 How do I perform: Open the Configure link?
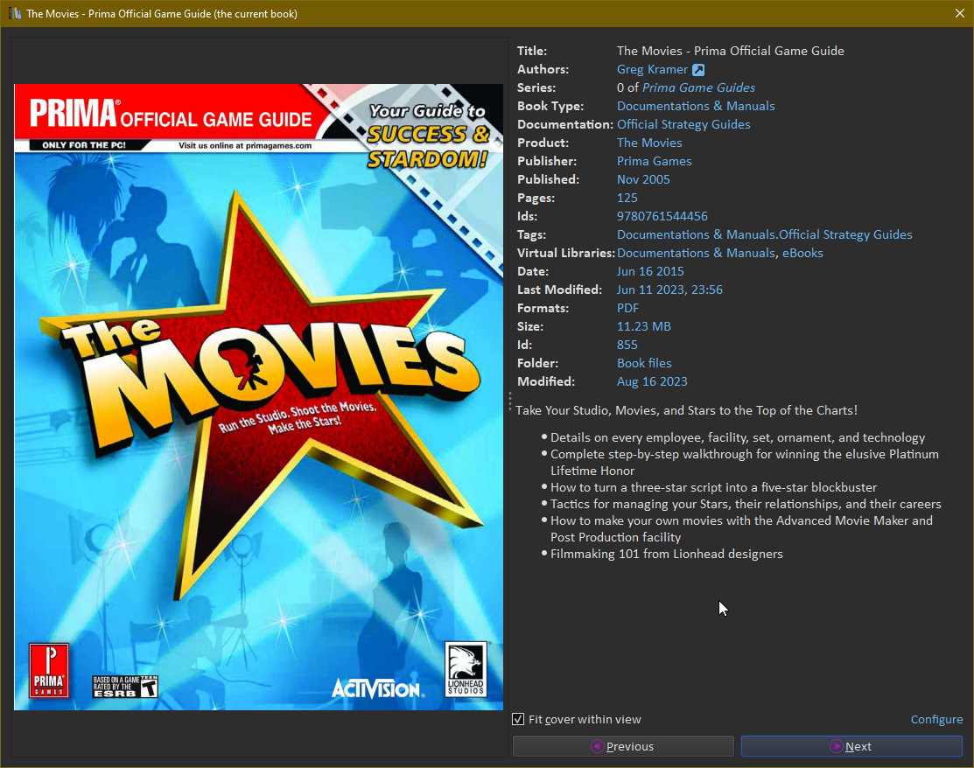click(x=936, y=719)
